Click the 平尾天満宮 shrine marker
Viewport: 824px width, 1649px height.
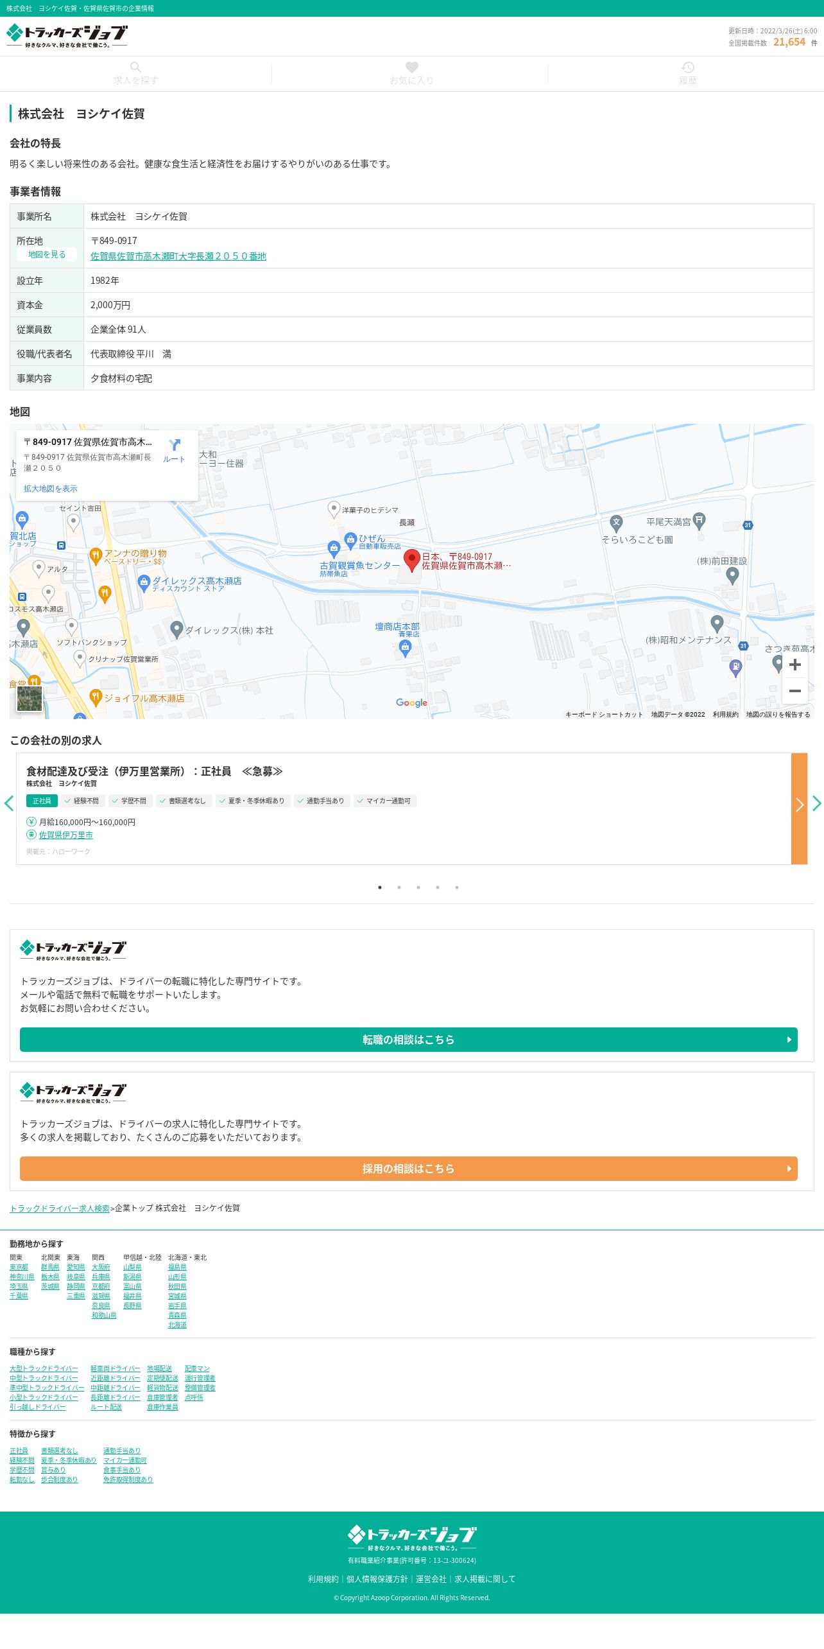point(700,521)
